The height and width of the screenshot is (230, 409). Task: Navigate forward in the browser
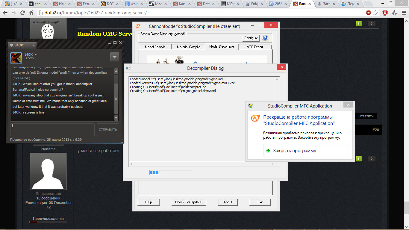click(x=14, y=13)
